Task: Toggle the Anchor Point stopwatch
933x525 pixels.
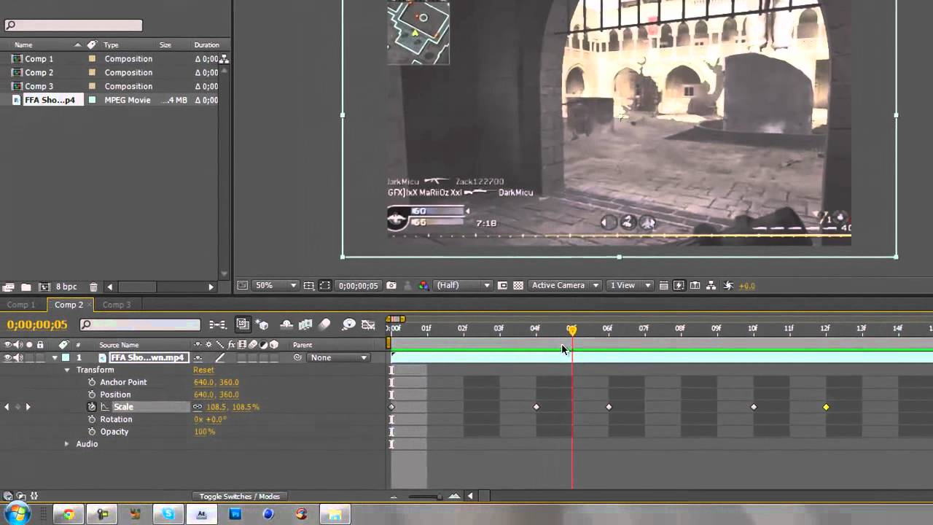Action: (92, 382)
